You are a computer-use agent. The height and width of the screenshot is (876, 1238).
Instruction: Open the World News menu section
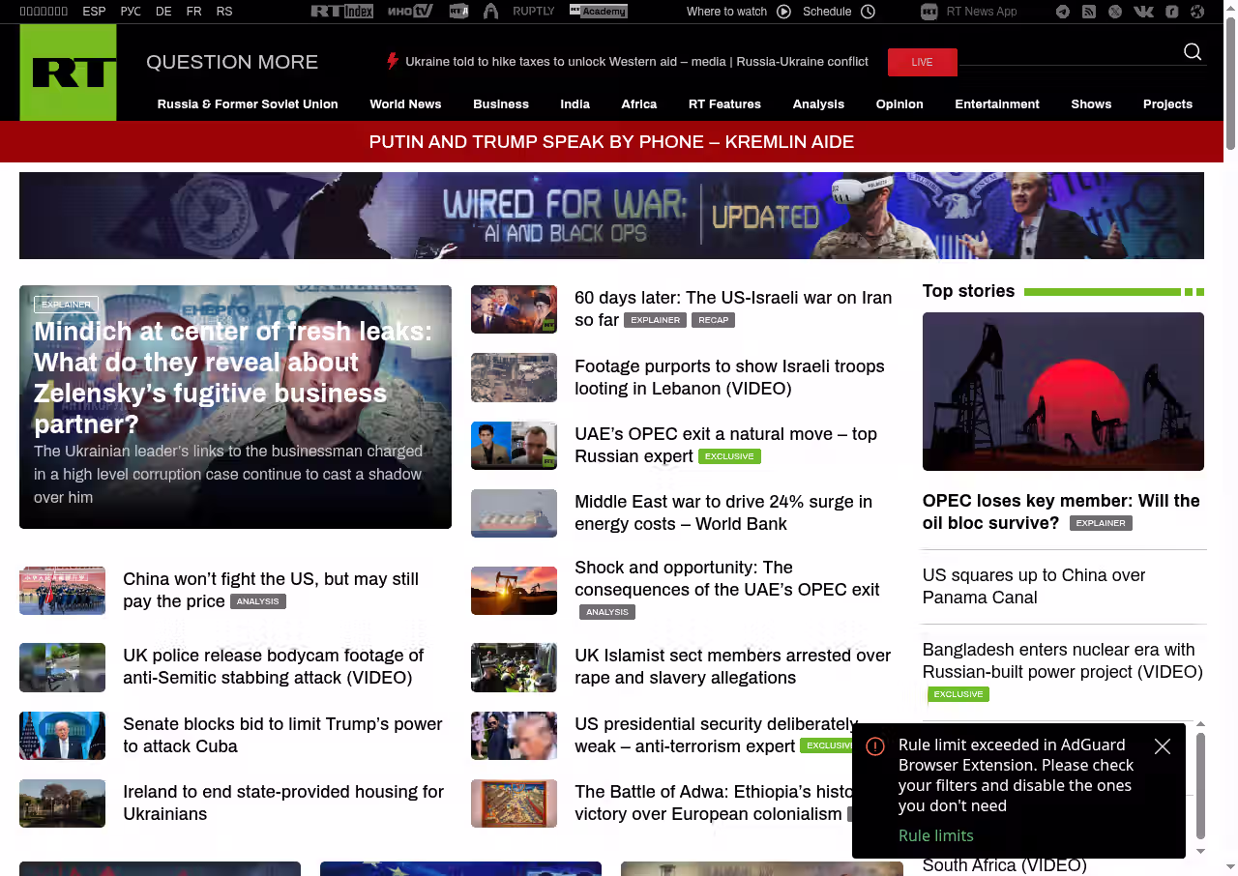(x=405, y=104)
